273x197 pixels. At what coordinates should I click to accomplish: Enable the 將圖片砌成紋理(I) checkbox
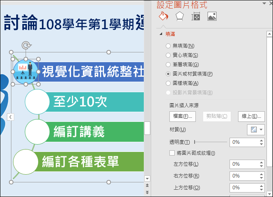pyautogui.click(x=172, y=153)
